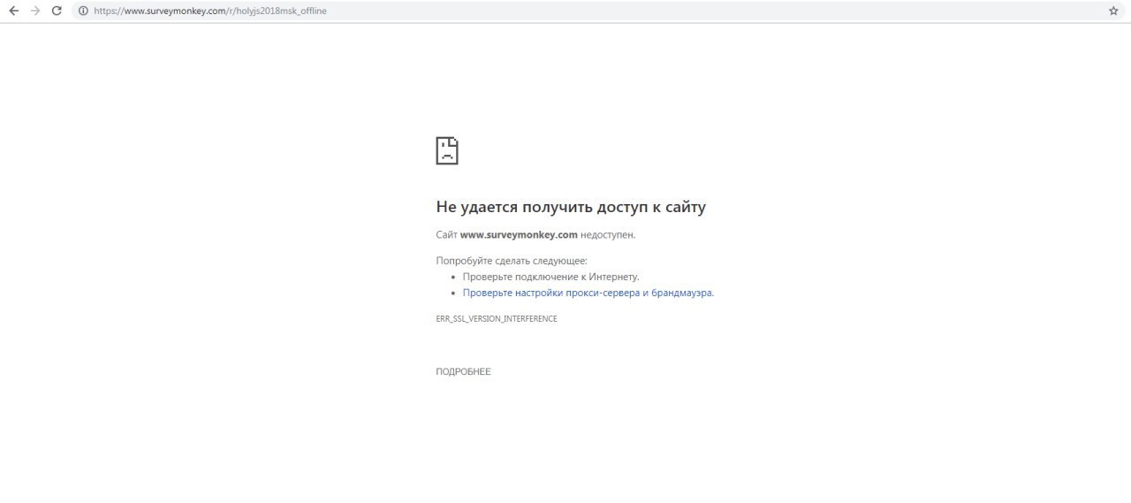The width and height of the screenshot is (1131, 503).
Task: Click the surveymonkey URL in address bar
Action: pyautogui.click(x=209, y=11)
